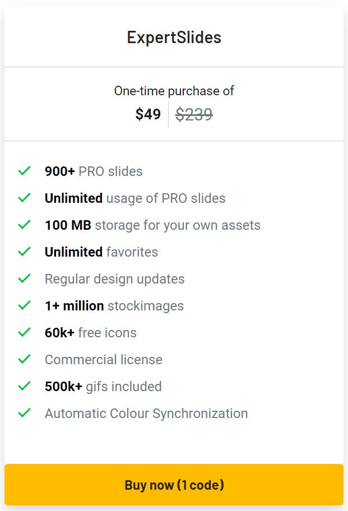This screenshot has height=511, width=348.
Task: Click the $49 price text
Action: coord(148,114)
